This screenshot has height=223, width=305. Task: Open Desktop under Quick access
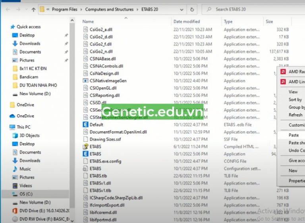click(x=27, y=35)
